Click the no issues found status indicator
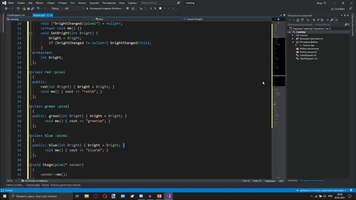 click(34, 181)
